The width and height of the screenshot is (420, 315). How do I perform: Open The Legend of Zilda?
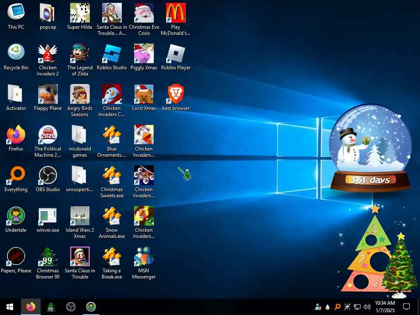80,60
